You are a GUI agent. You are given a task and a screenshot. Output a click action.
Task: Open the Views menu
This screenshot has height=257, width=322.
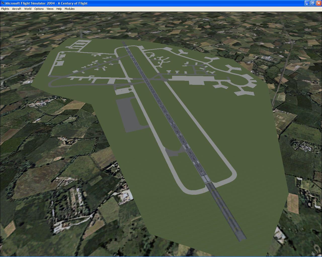(50, 9)
